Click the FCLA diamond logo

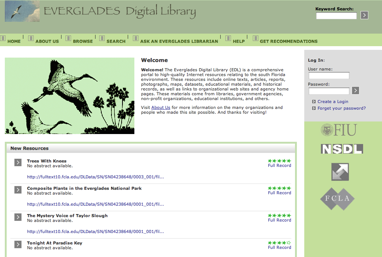(337, 199)
